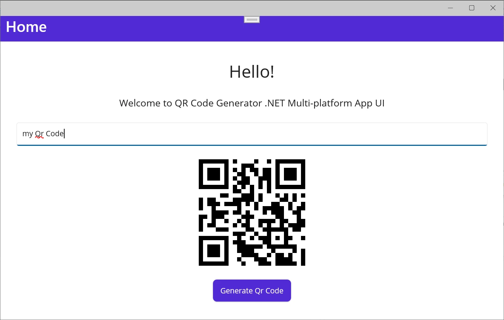Place cursor on the word "my" in the entry
Screen dimensions: 504x320
27,134
